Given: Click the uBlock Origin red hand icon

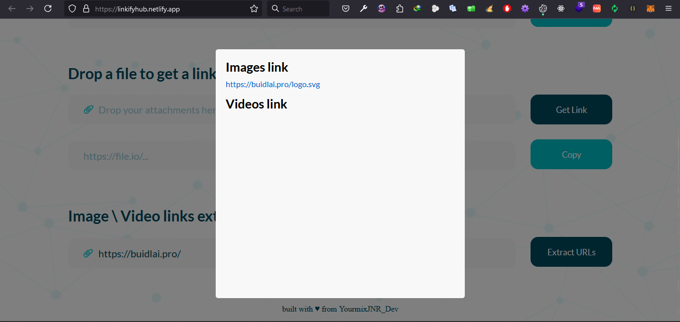Looking at the screenshot, I should [507, 8].
